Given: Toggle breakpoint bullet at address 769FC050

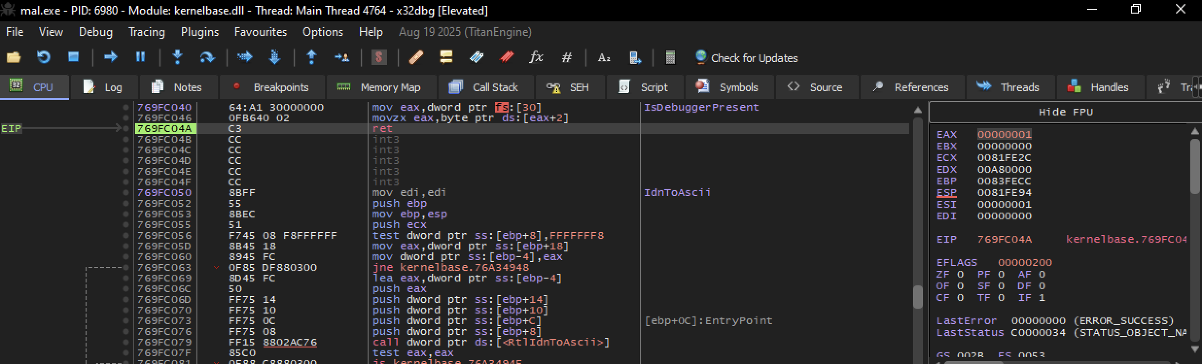Looking at the screenshot, I should (x=126, y=193).
